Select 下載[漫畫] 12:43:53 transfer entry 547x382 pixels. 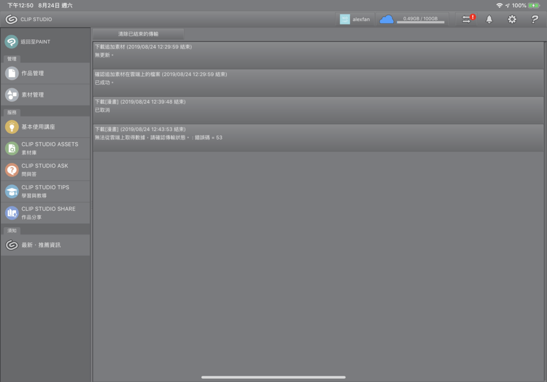[318, 138]
